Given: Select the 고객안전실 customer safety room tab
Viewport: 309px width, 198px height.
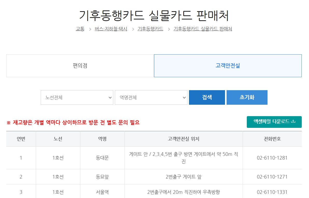Looking at the screenshot, I should coord(228,66).
